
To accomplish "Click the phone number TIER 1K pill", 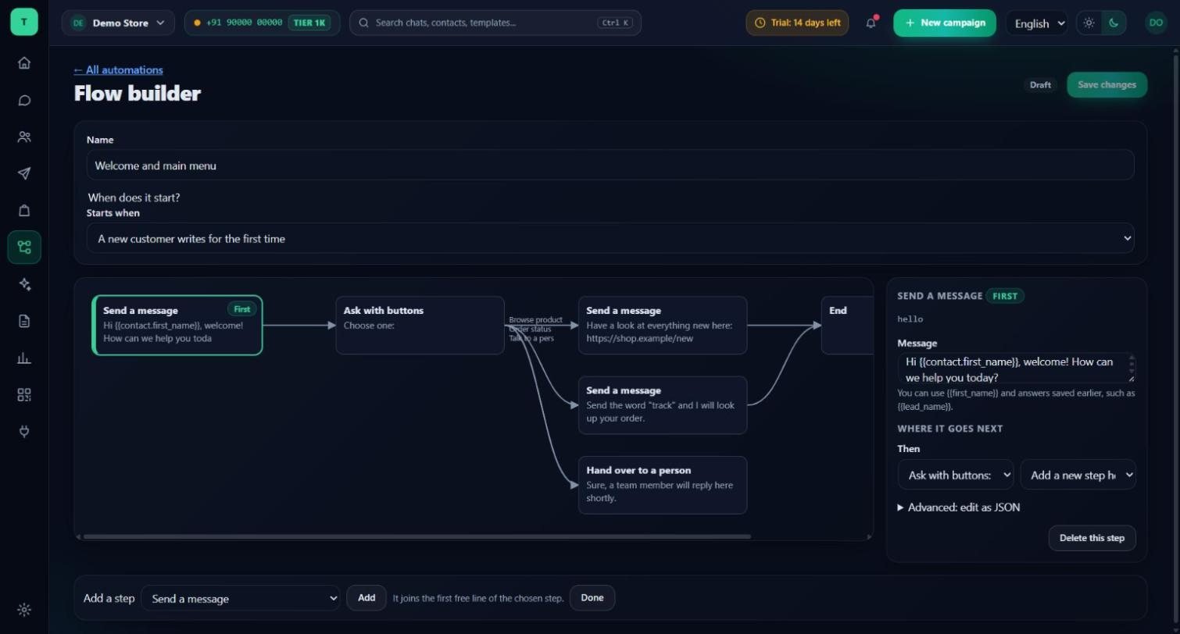I will [x=262, y=23].
